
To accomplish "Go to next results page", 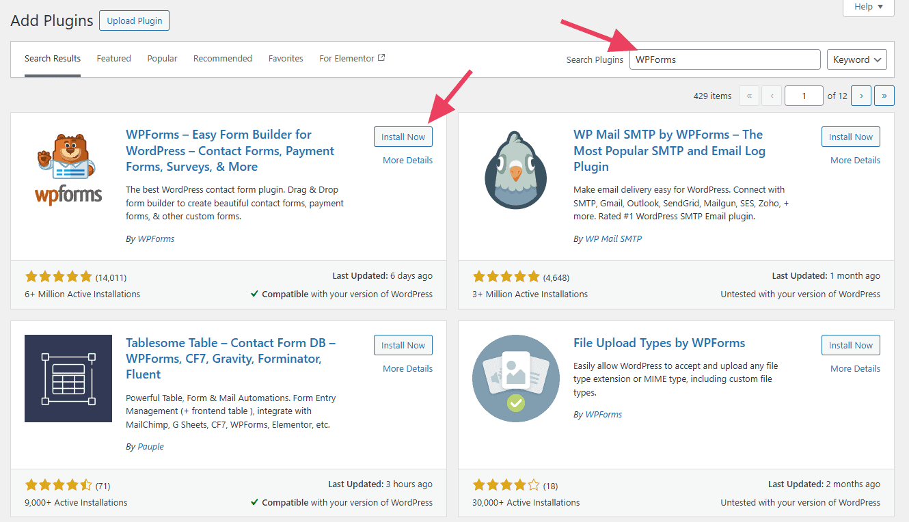I will tap(861, 96).
